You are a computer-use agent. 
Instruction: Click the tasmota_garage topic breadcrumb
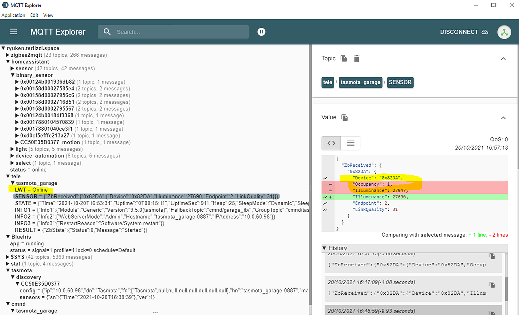pos(361,82)
